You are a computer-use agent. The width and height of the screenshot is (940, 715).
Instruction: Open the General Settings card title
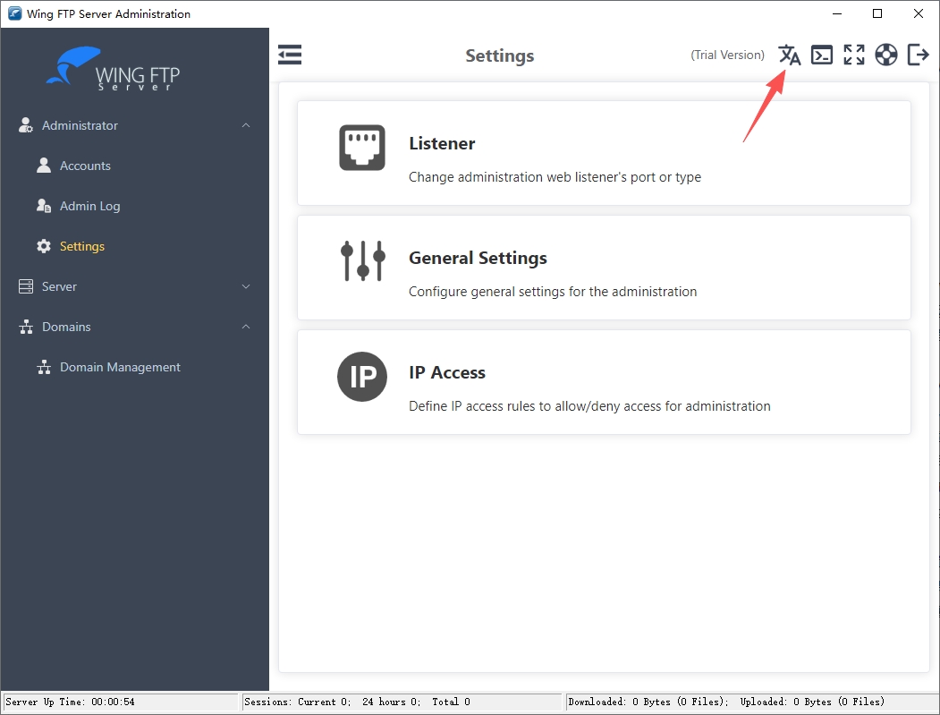coord(478,258)
